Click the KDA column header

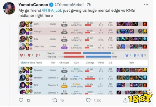pos(77,63)
